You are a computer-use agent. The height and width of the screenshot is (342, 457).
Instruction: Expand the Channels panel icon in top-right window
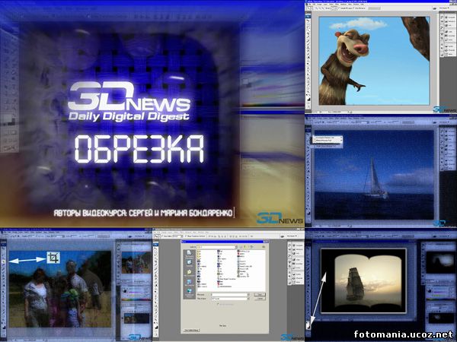446,50
